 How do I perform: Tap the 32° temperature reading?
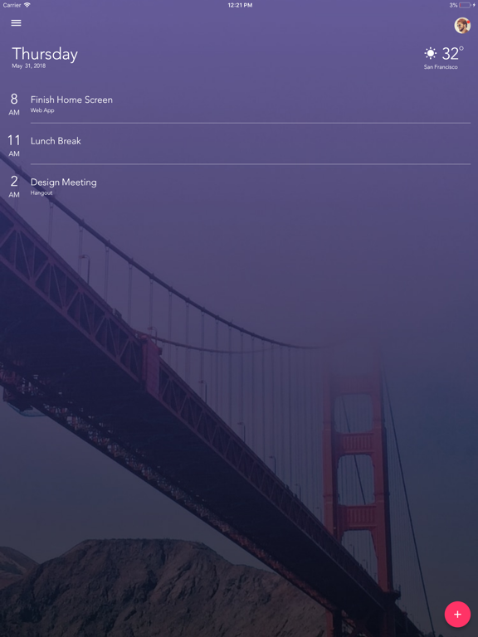tap(452, 54)
